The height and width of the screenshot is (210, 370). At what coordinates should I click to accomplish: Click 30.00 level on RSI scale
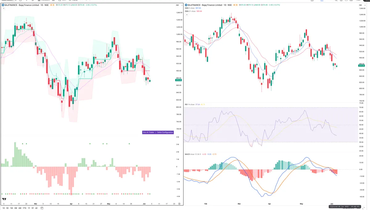pyautogui.click(x=362, y=142)
